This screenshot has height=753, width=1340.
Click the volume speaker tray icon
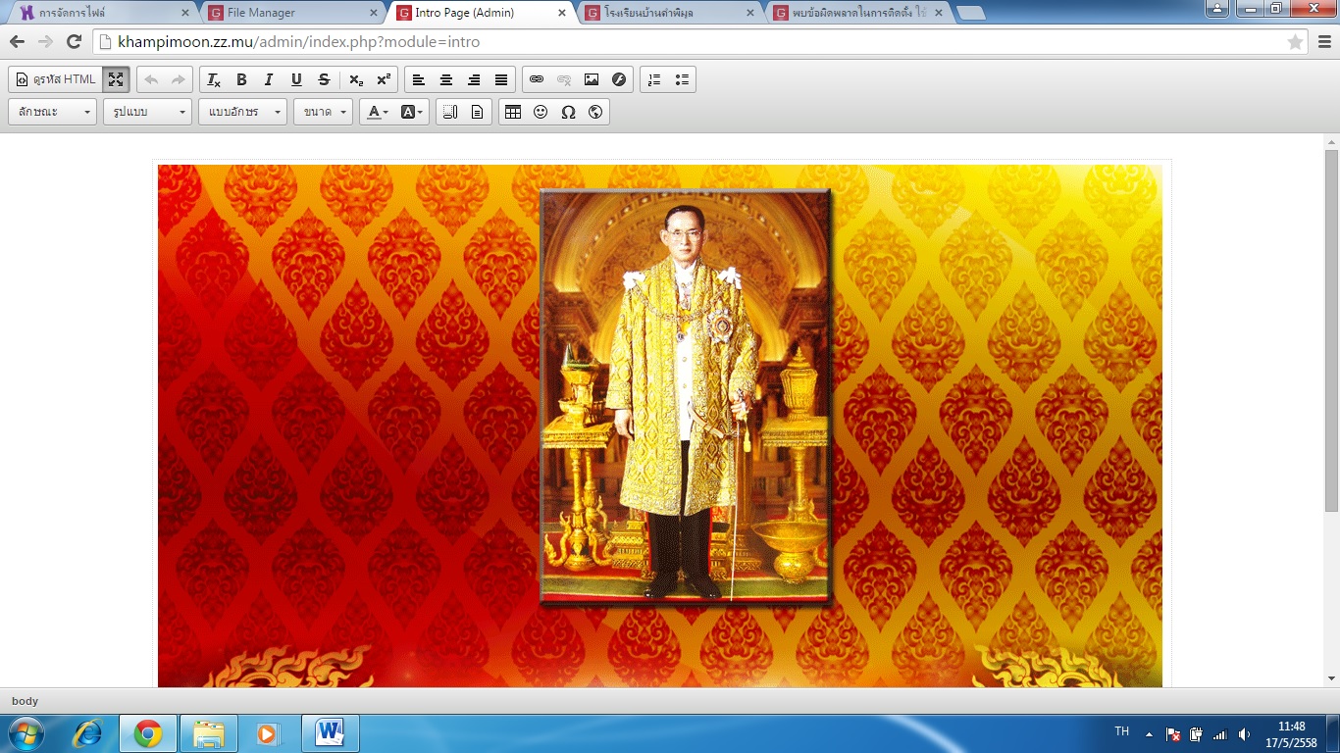[1244, 733]
